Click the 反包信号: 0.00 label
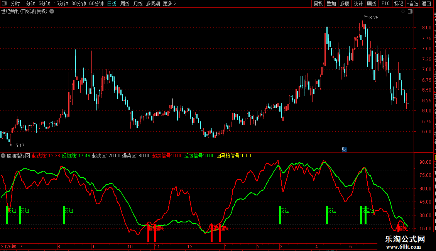 [199, 156]
